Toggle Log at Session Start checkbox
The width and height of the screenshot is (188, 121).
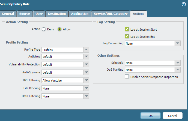[127, 29]
